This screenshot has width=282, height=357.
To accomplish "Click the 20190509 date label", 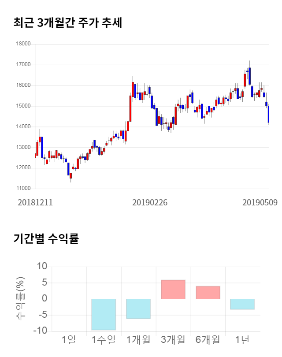I will (x=260, y=203).
